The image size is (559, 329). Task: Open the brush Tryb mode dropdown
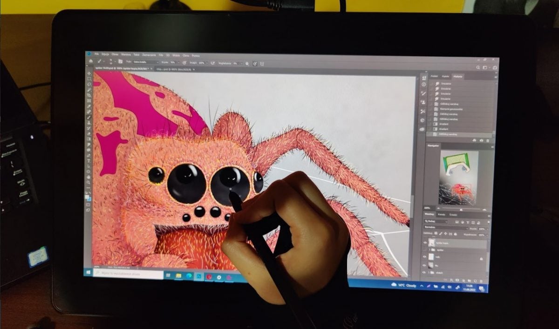146,62
